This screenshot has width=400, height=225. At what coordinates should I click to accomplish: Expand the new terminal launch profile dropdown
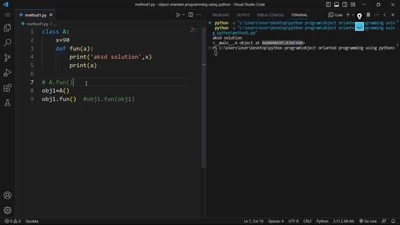[353, 15]
